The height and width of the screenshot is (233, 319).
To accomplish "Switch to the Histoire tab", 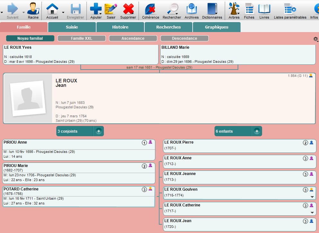I will click(x=120, y=27).
